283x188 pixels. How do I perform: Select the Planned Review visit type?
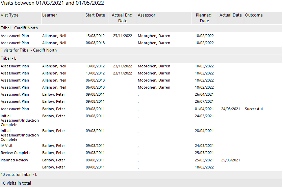15,160
